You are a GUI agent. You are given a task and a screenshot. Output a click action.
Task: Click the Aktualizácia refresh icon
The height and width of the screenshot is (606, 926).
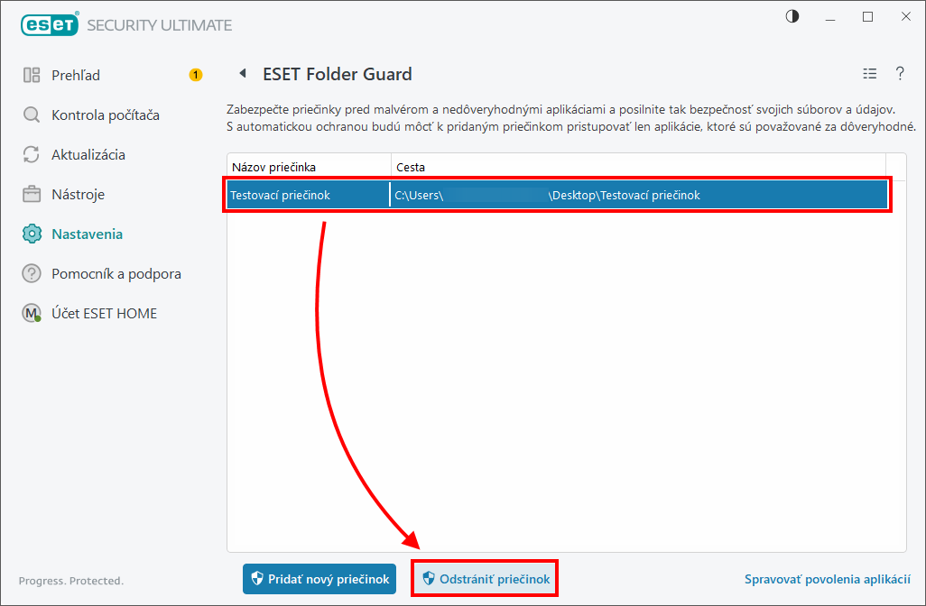point(32,154)
